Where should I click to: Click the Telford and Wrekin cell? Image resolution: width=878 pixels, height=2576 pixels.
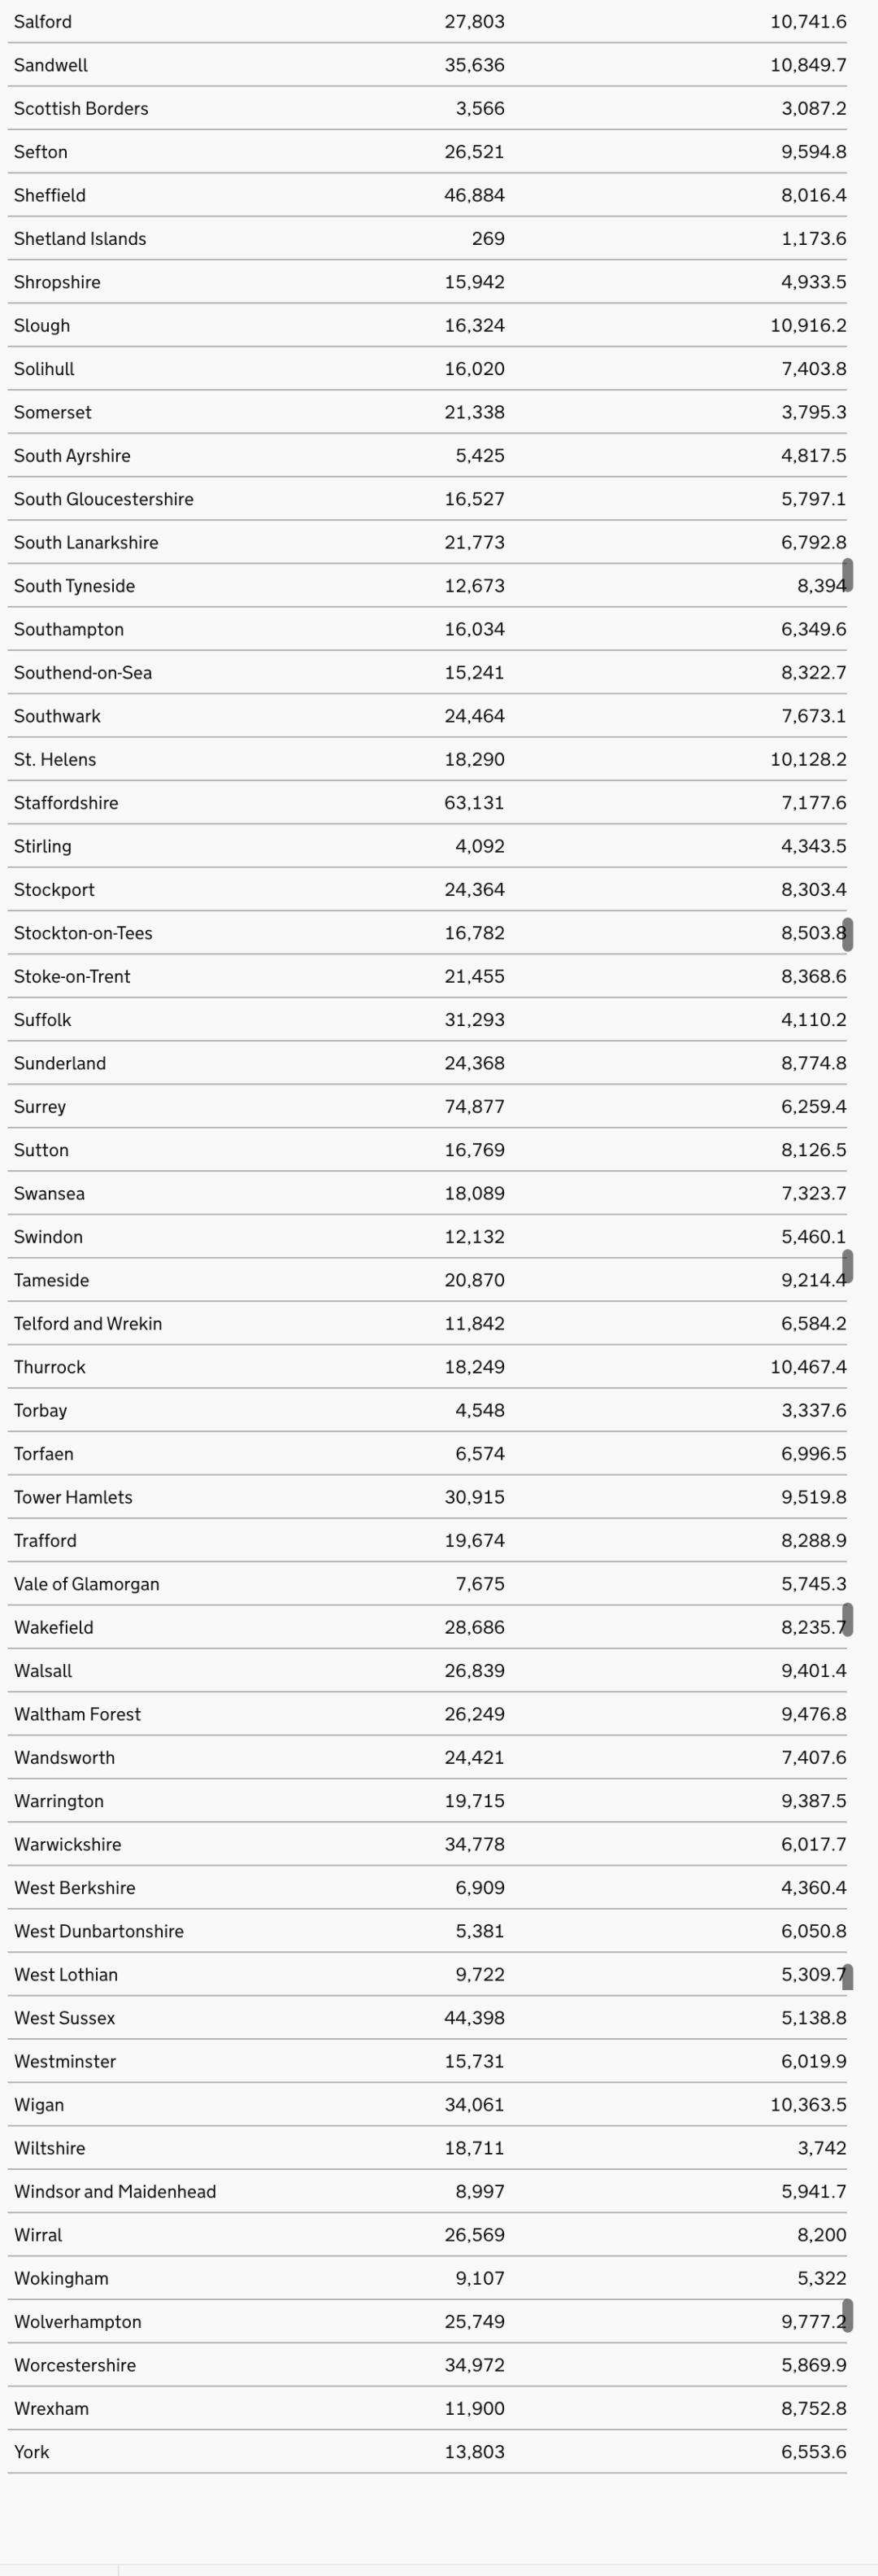pos(88,1324)
